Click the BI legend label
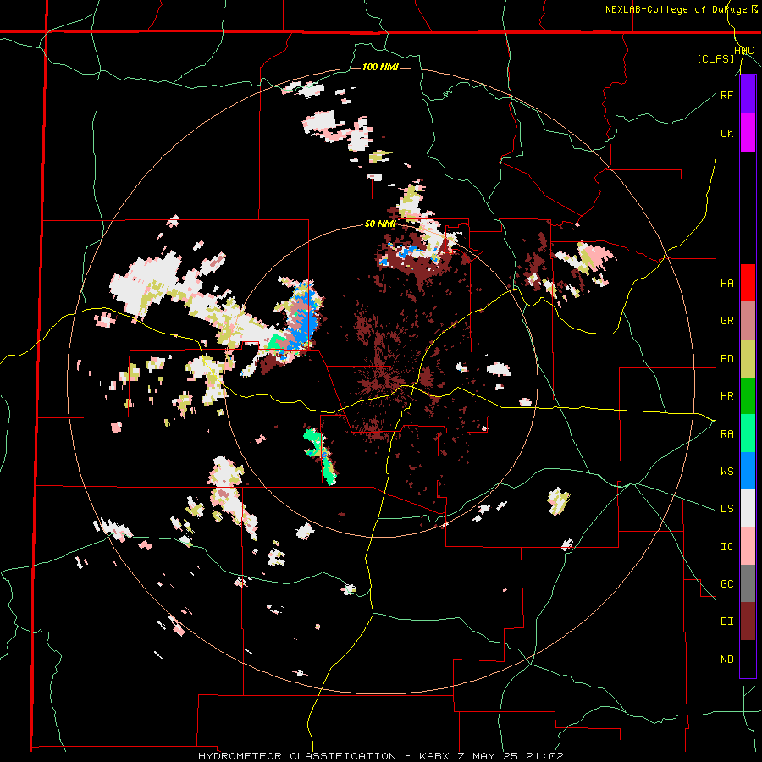Viewport: 762px width, 762px height. pyautogui.click(x=726, y=621)
